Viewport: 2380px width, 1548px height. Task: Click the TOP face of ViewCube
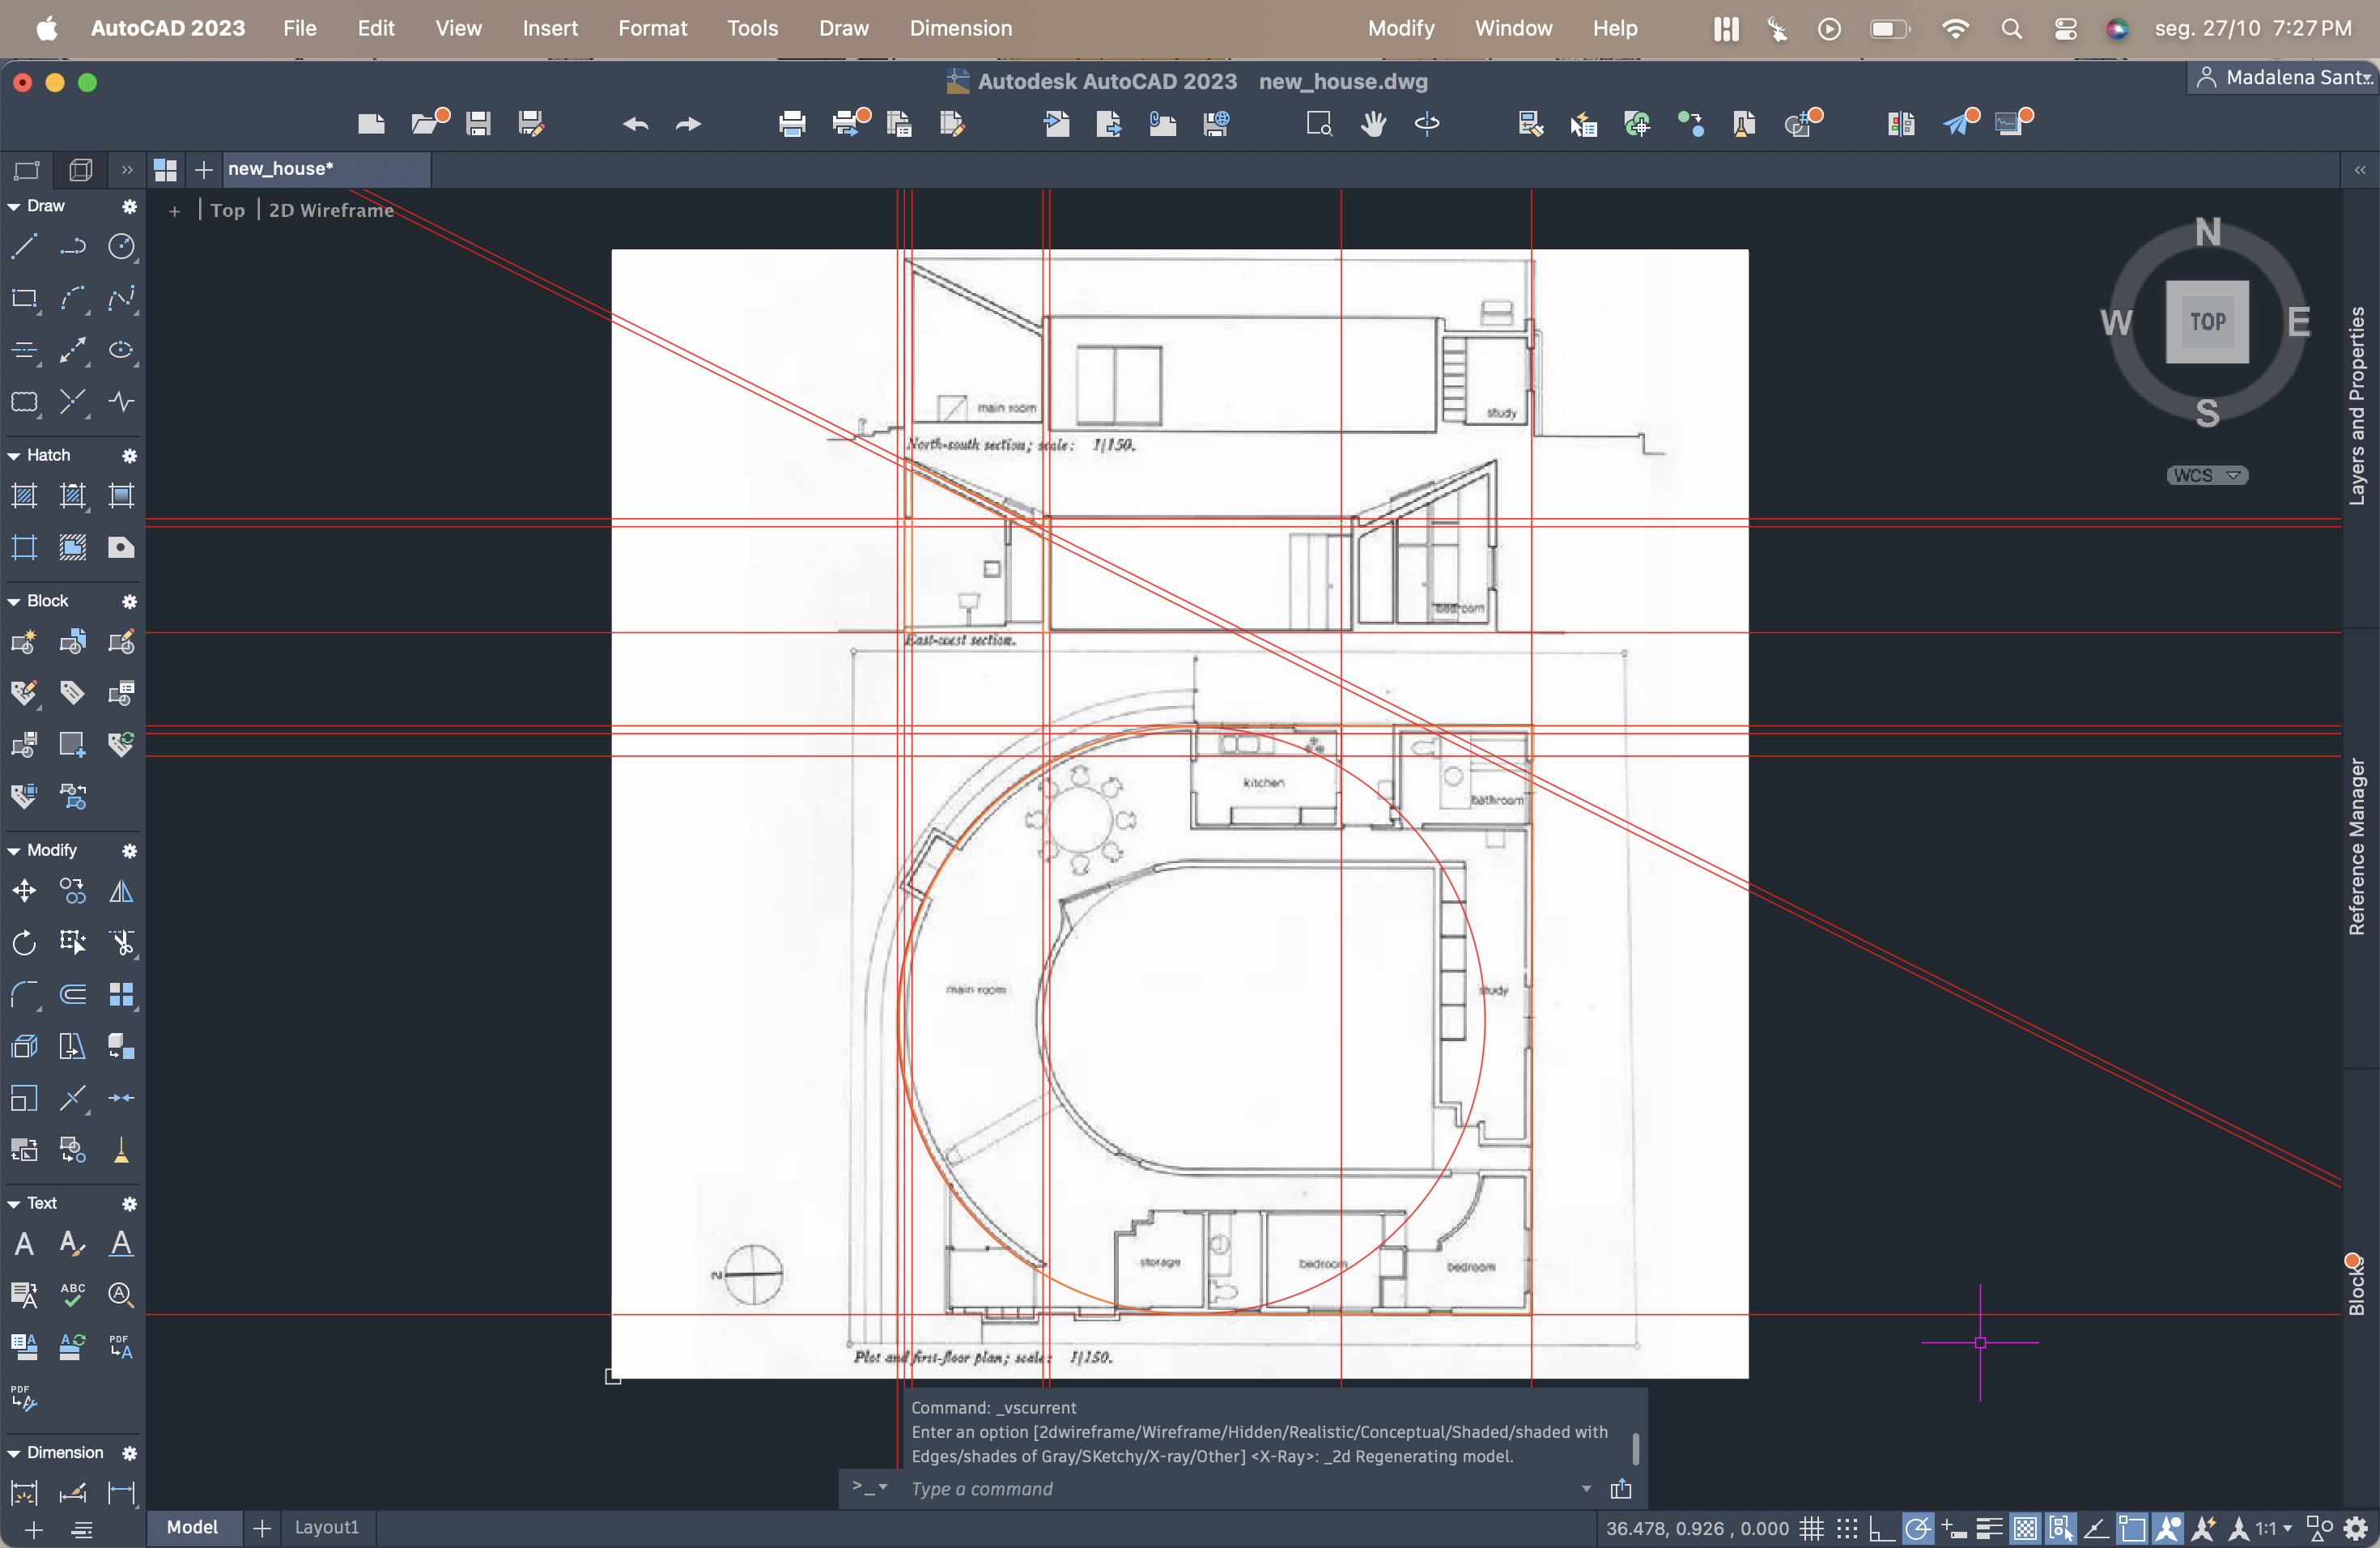tap(2207, 321)
